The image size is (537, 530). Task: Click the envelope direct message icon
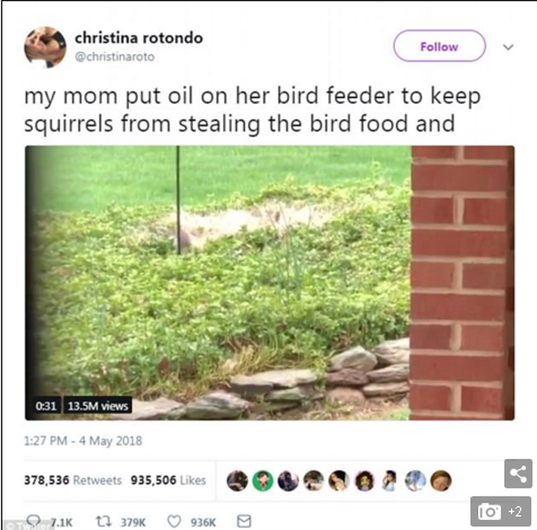click(x=245, y=522)
